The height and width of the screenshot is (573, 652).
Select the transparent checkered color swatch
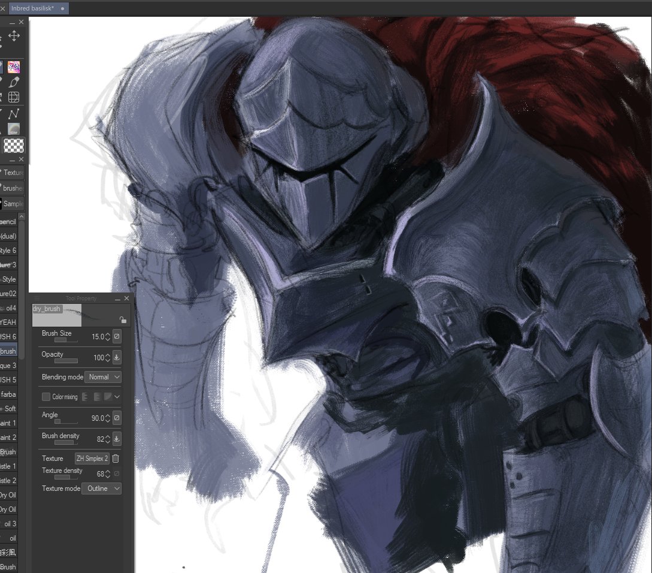pyautogui.click(x=14, y=145)
